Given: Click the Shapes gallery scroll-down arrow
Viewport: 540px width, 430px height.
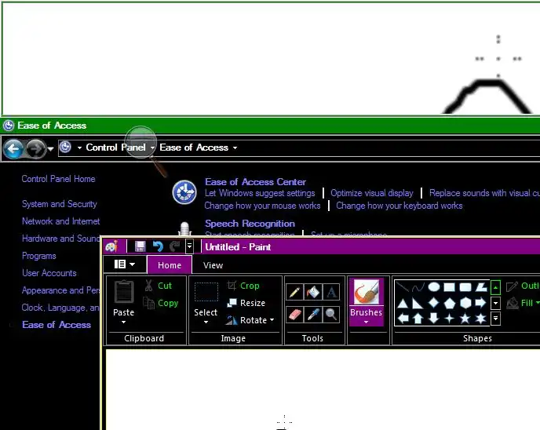Looking at the screenshot, I should 495,303.
